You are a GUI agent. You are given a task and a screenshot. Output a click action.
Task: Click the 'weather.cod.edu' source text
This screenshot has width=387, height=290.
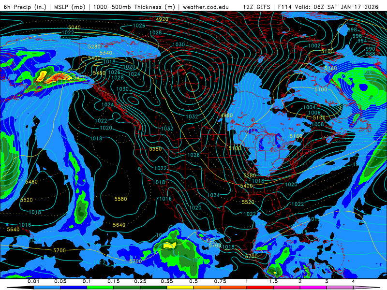tap(206, 7)
